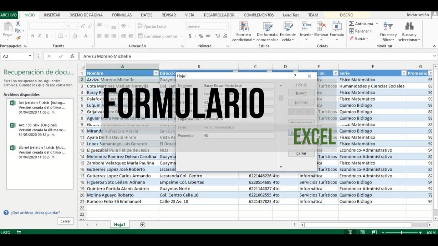Screen dimensions: 438x246
Task: Click the Copy icon in Portapapeles
Action: point(18,31)
